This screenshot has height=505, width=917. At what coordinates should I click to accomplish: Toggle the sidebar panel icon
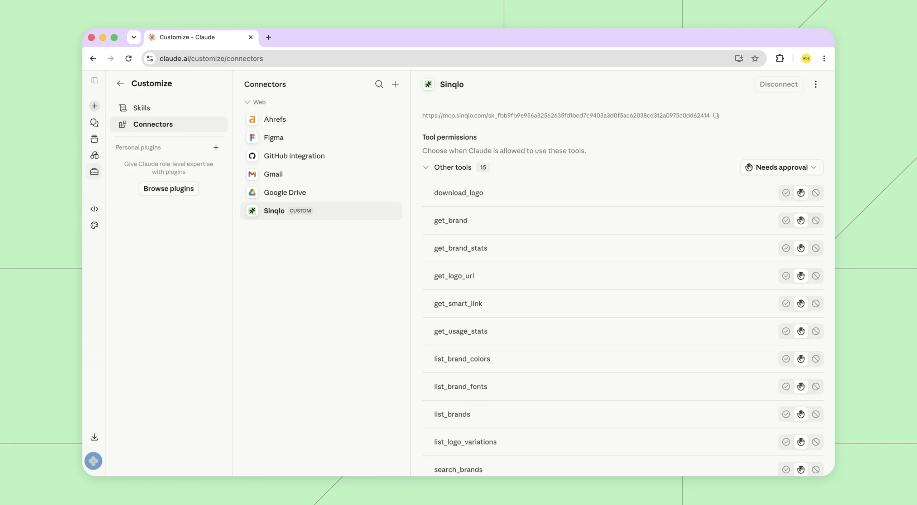95,80
